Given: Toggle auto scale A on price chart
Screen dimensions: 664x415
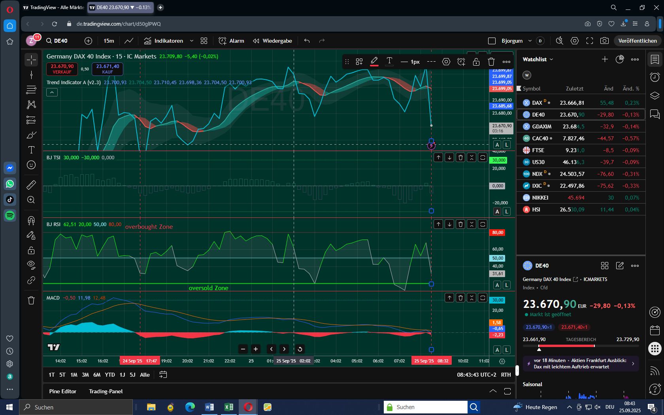Looking at the screenshot, I should click(497, 145).
